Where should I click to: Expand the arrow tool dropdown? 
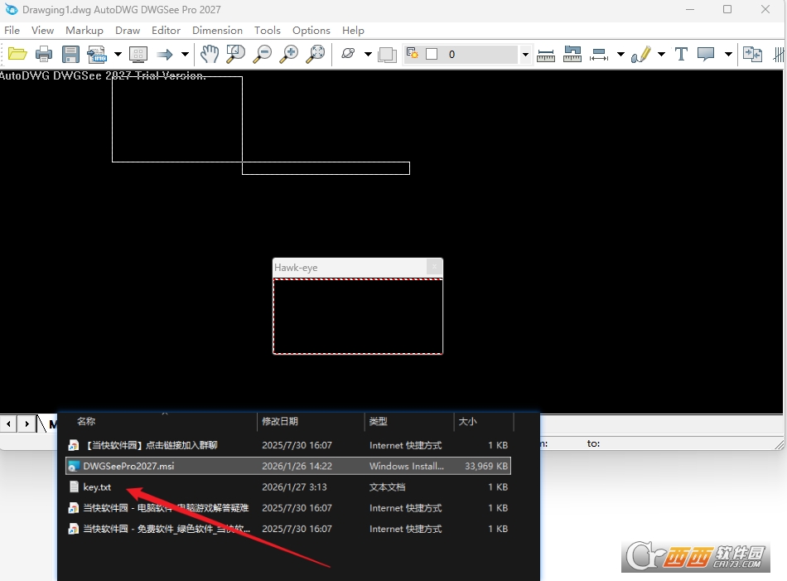[x=185, y=54]
